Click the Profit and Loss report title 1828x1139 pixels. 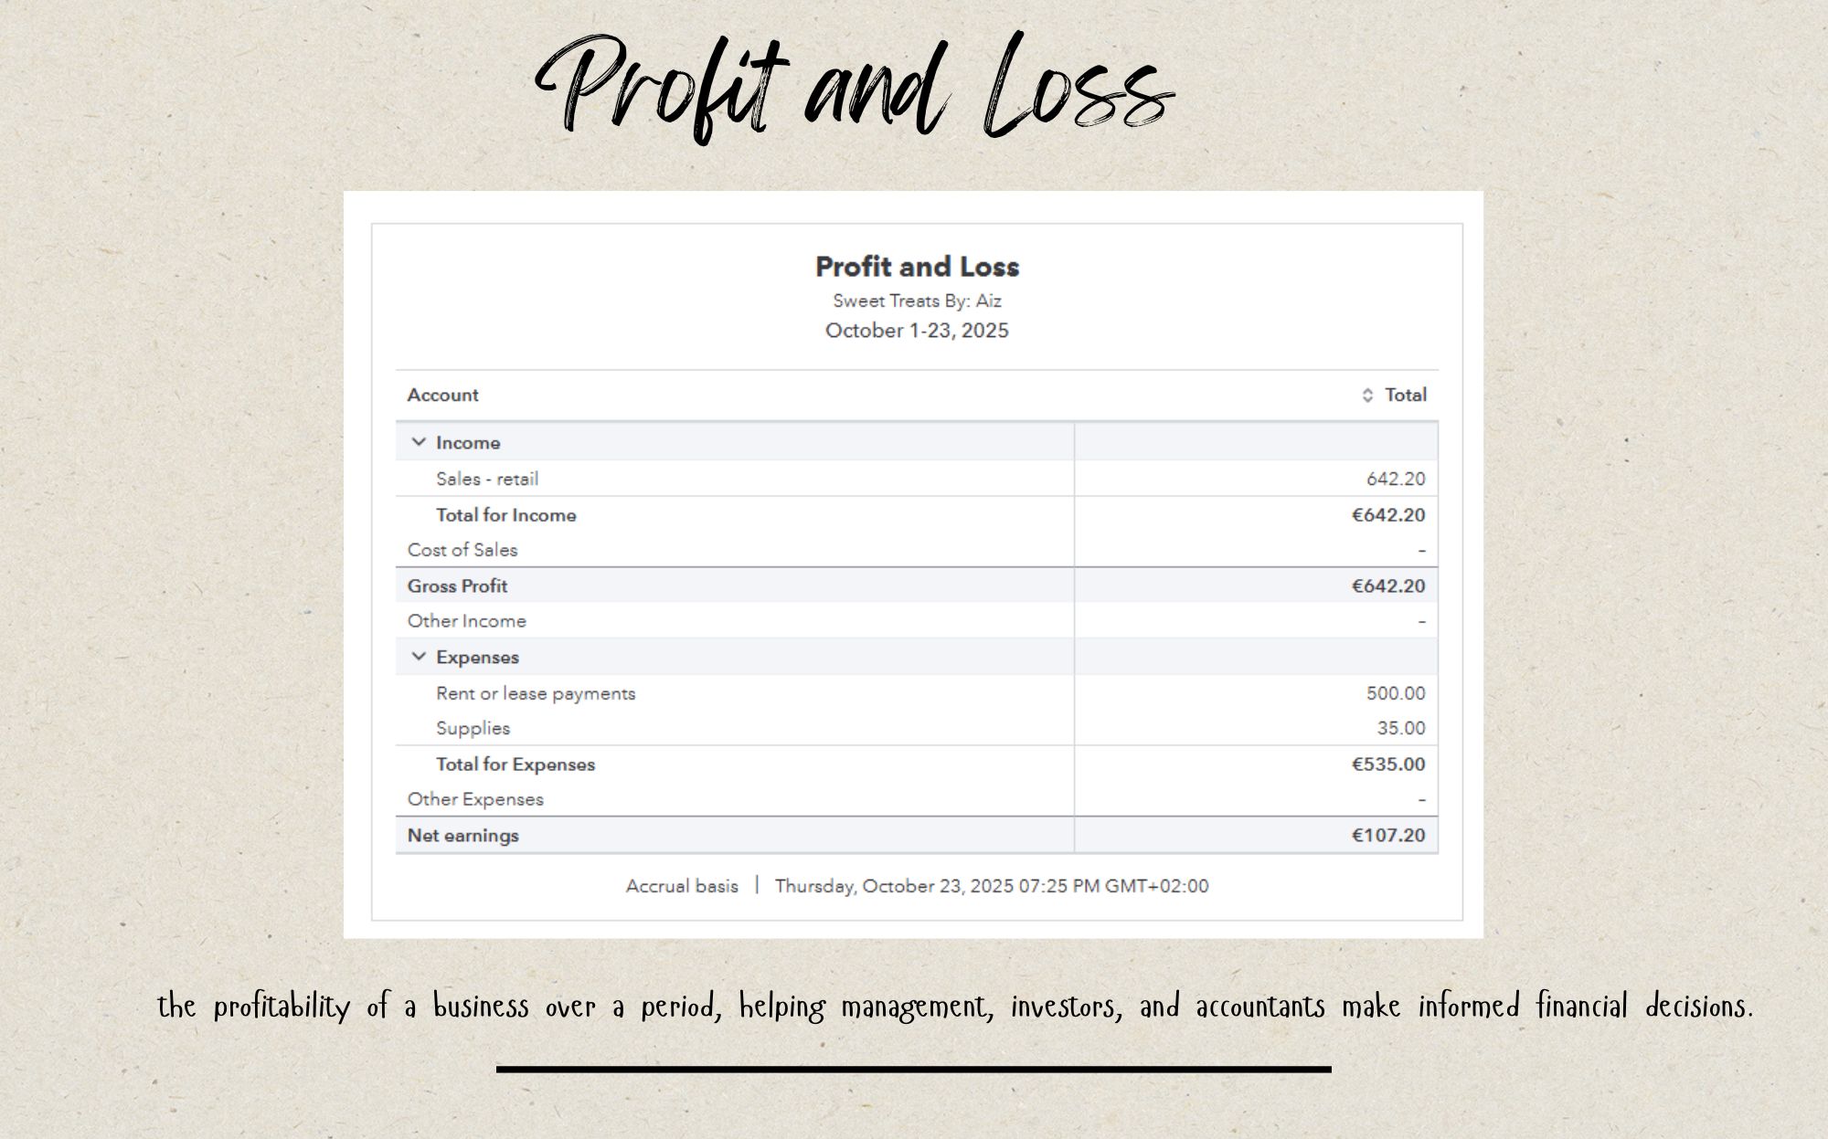(x=917, y=267)
